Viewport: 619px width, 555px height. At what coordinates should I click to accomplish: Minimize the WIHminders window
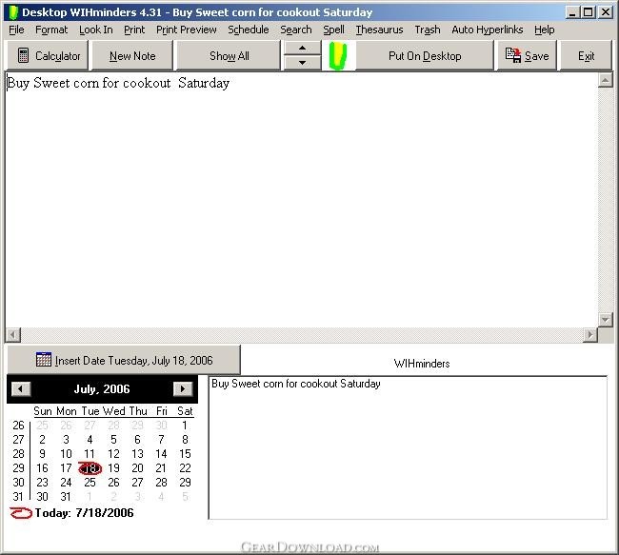point(572,12)
